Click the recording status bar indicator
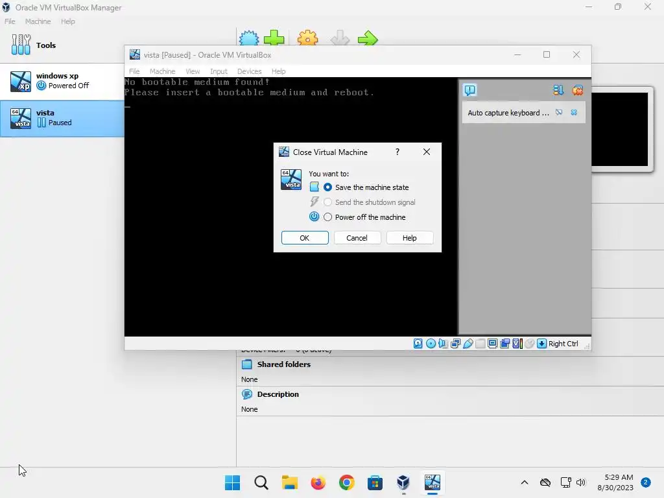Image resolution: width=664 pixels, height=498 pixels. (504, 344)
